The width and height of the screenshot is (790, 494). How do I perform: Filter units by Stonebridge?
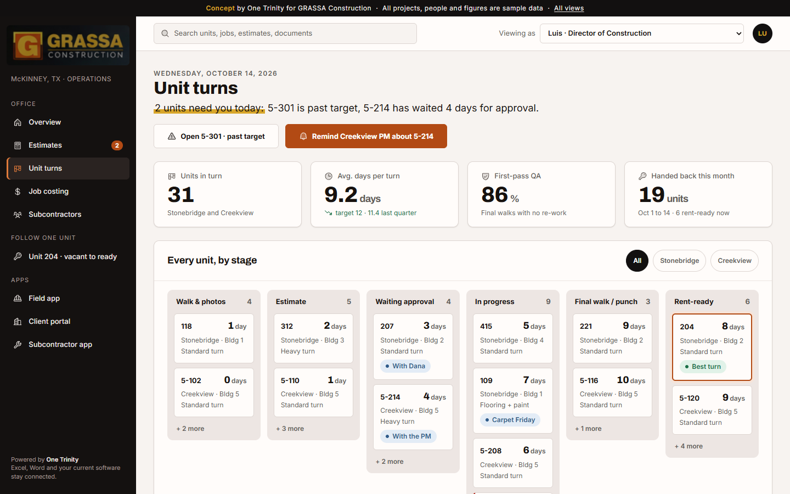click(x=679, y=261)
